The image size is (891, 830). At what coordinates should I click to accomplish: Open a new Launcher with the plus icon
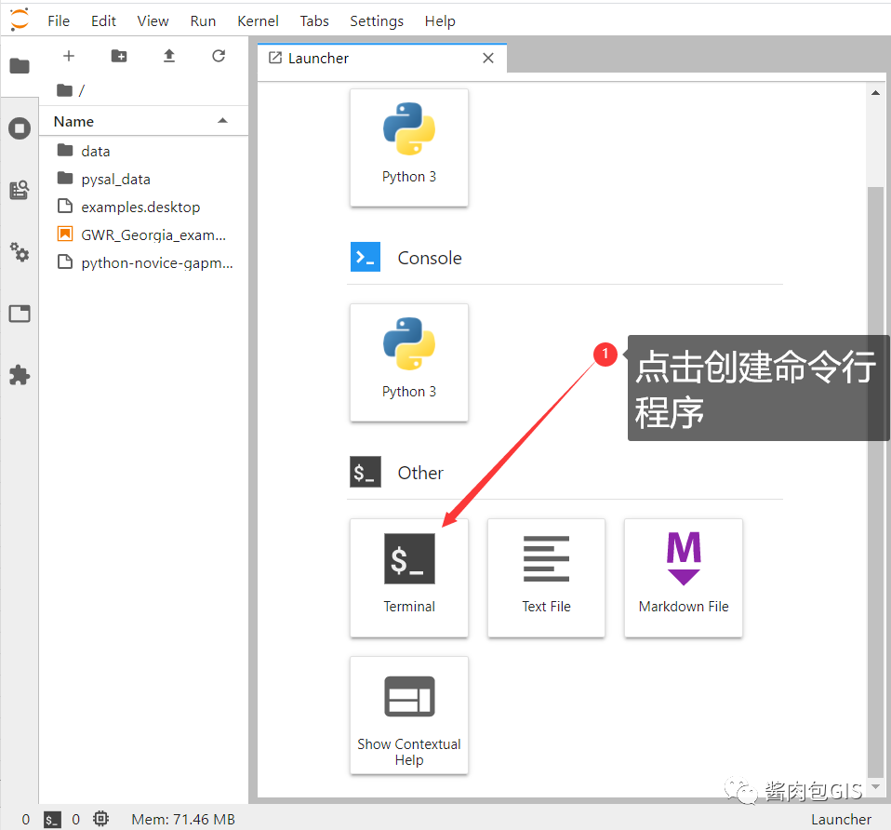coord(68,56)
